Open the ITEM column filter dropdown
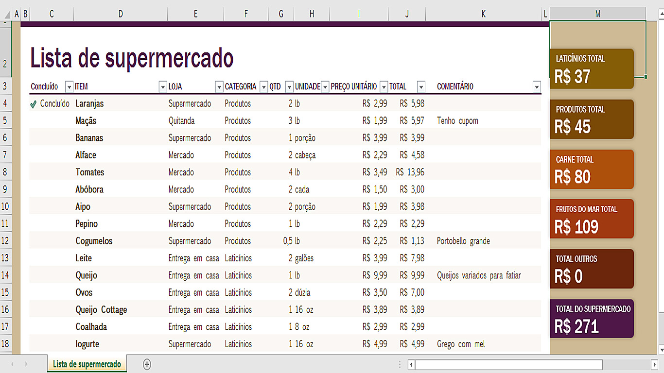 point(163,87)
